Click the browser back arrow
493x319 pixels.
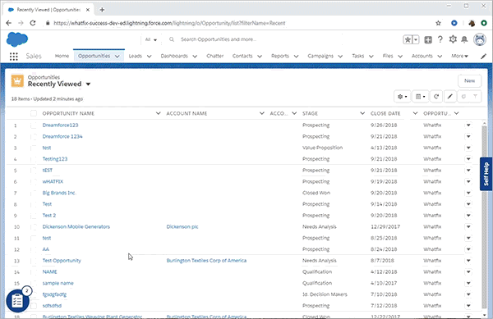point(9,23)
